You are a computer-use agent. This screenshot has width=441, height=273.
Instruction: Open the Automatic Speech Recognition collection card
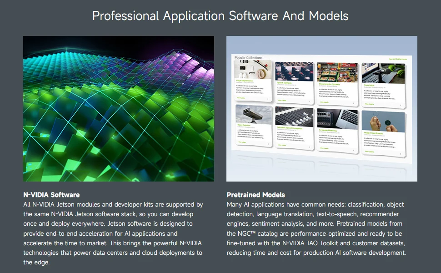(x=294, y=129)
